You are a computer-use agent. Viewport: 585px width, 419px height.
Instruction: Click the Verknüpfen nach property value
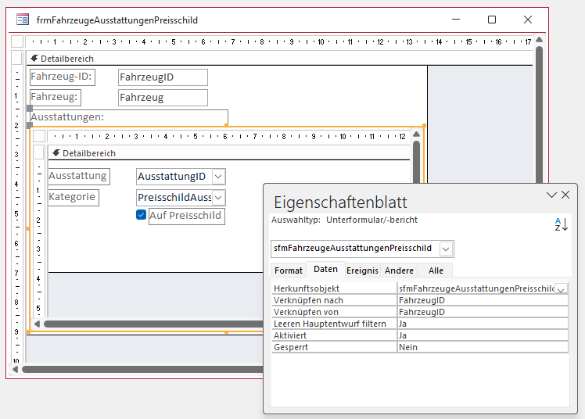pos(482,300)
